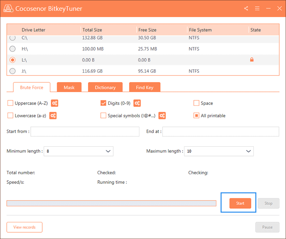This screenshot has width=286, height=239.
Task: Click the End at input field
Action: click(x=221, y=131)
